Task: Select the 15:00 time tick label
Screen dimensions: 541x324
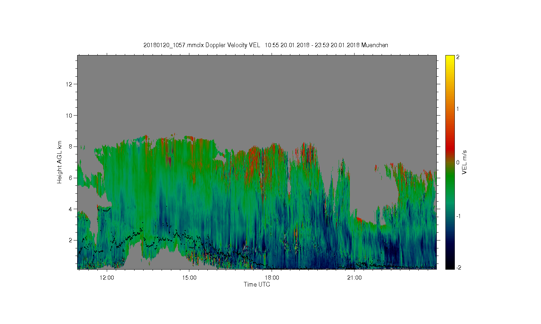Action: click(189, 278)
